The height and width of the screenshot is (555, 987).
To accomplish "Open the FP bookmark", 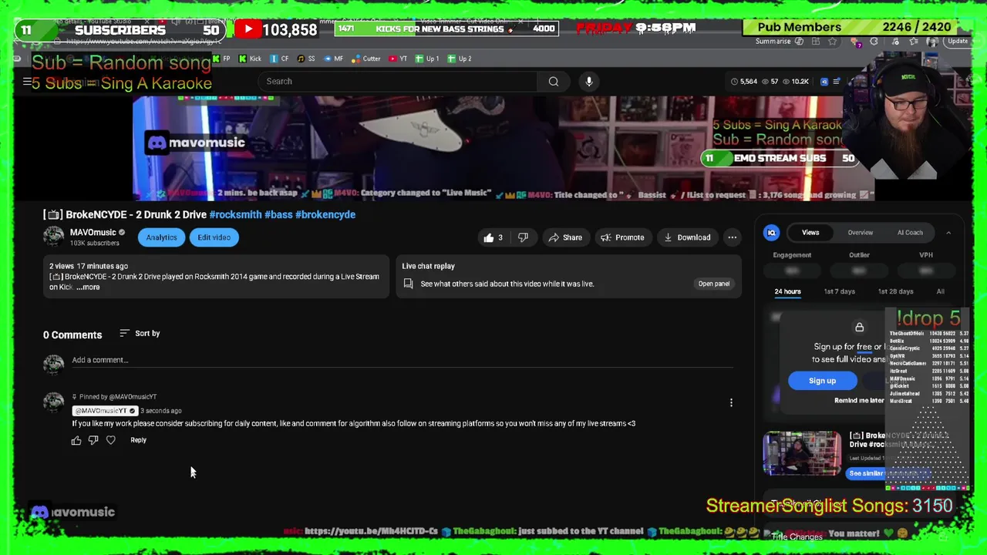I will point(222,59).
